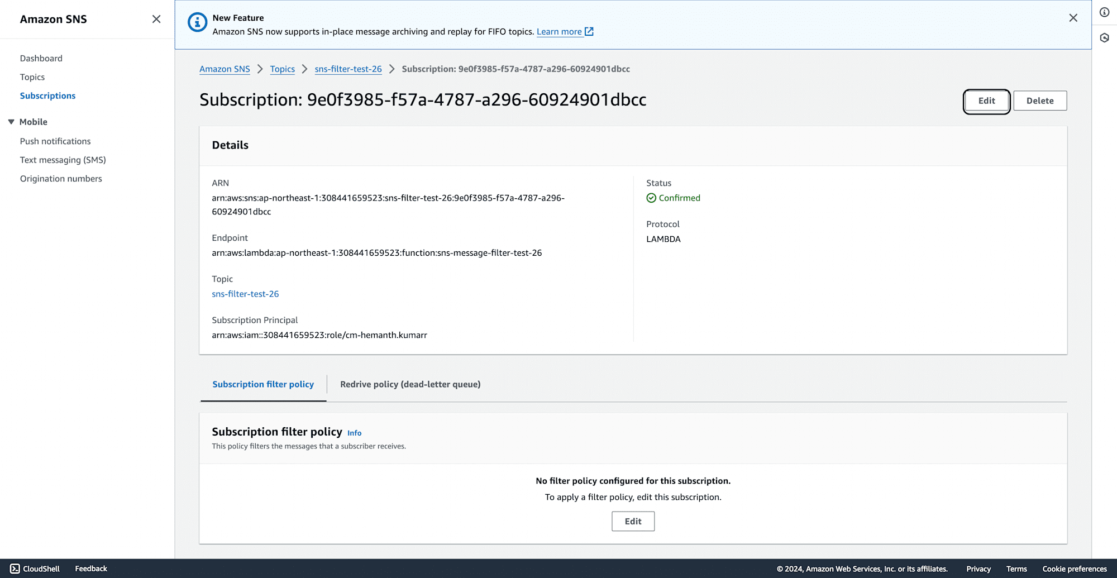Click Feedback in the footer

(x=91, y=569)
